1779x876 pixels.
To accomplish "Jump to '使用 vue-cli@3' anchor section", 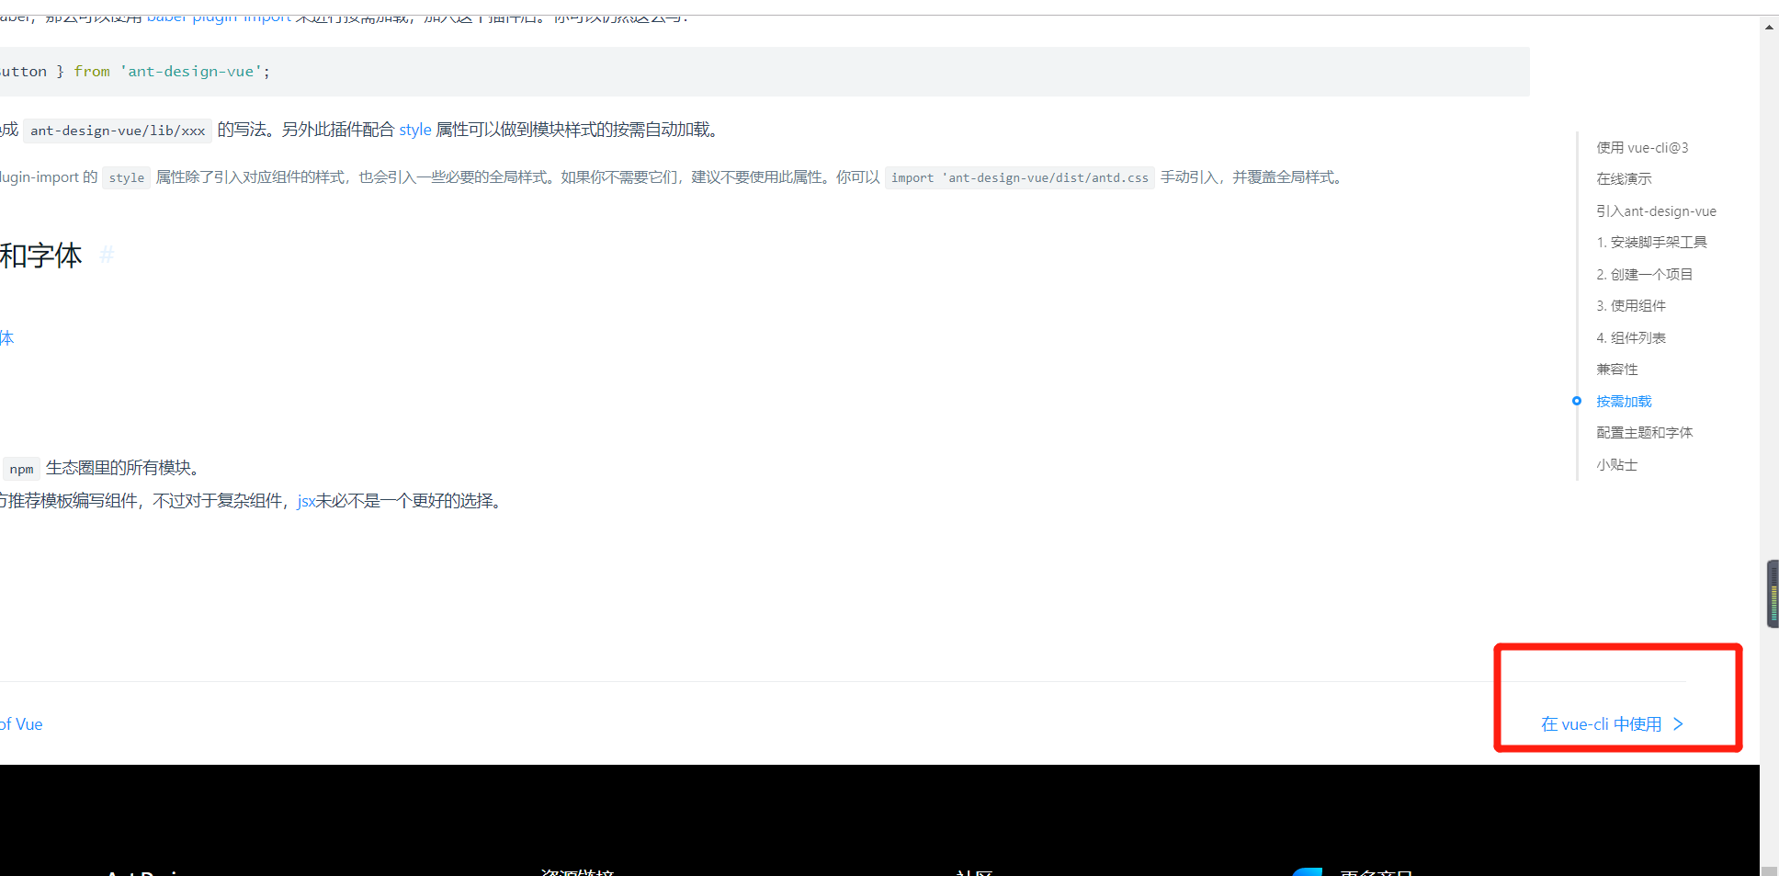I will tap(1642, 148).
